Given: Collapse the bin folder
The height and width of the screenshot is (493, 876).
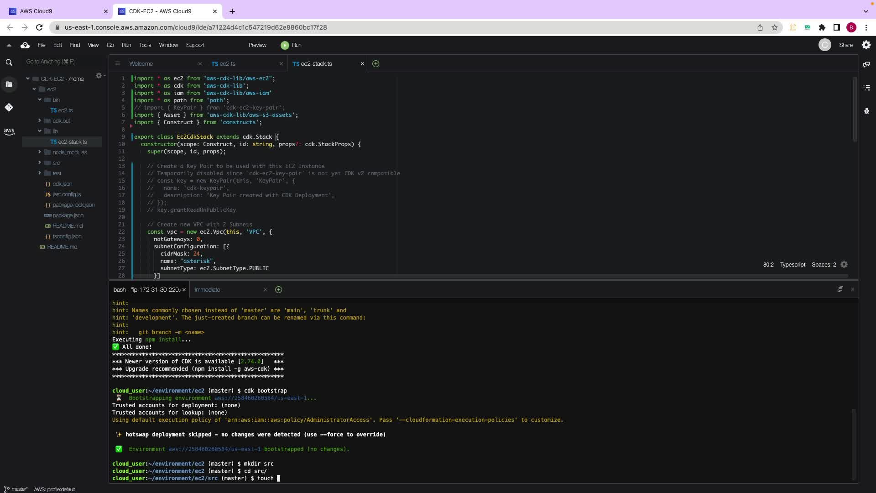Looking at the screenshot, I should pyautogui.click(x=40, y=100).
